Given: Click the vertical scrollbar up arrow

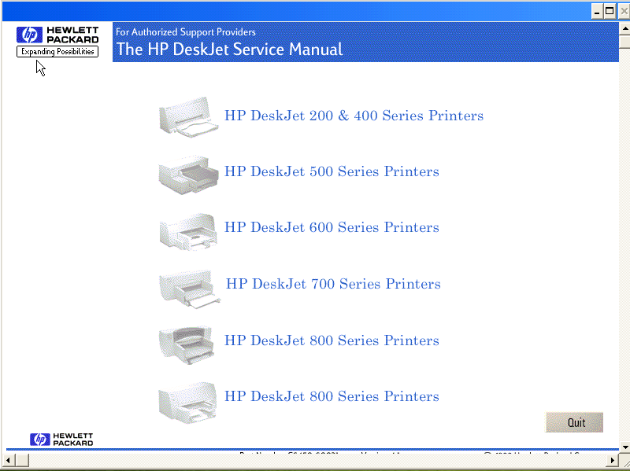Looking at the screenshot, I should click(624, 28).
